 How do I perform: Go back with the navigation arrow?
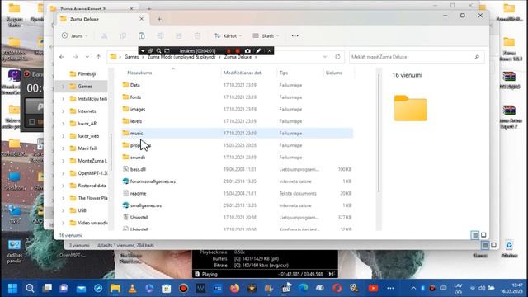pyautogui.click(x=62, y=57)
